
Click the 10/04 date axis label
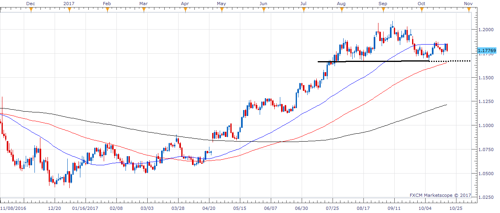425,208
